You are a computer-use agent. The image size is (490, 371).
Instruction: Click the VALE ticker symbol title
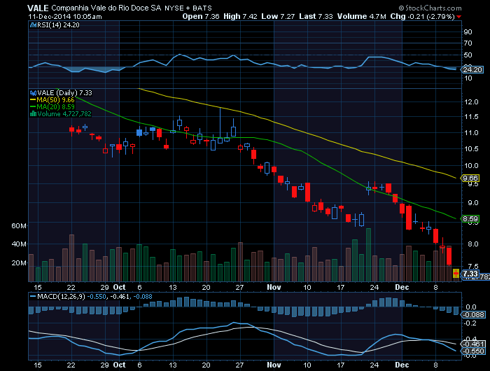(x=38, y=8)
